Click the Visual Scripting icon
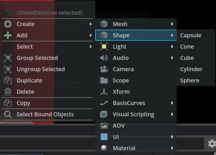Screen dimensions: 216x155 tap(104, 114)
